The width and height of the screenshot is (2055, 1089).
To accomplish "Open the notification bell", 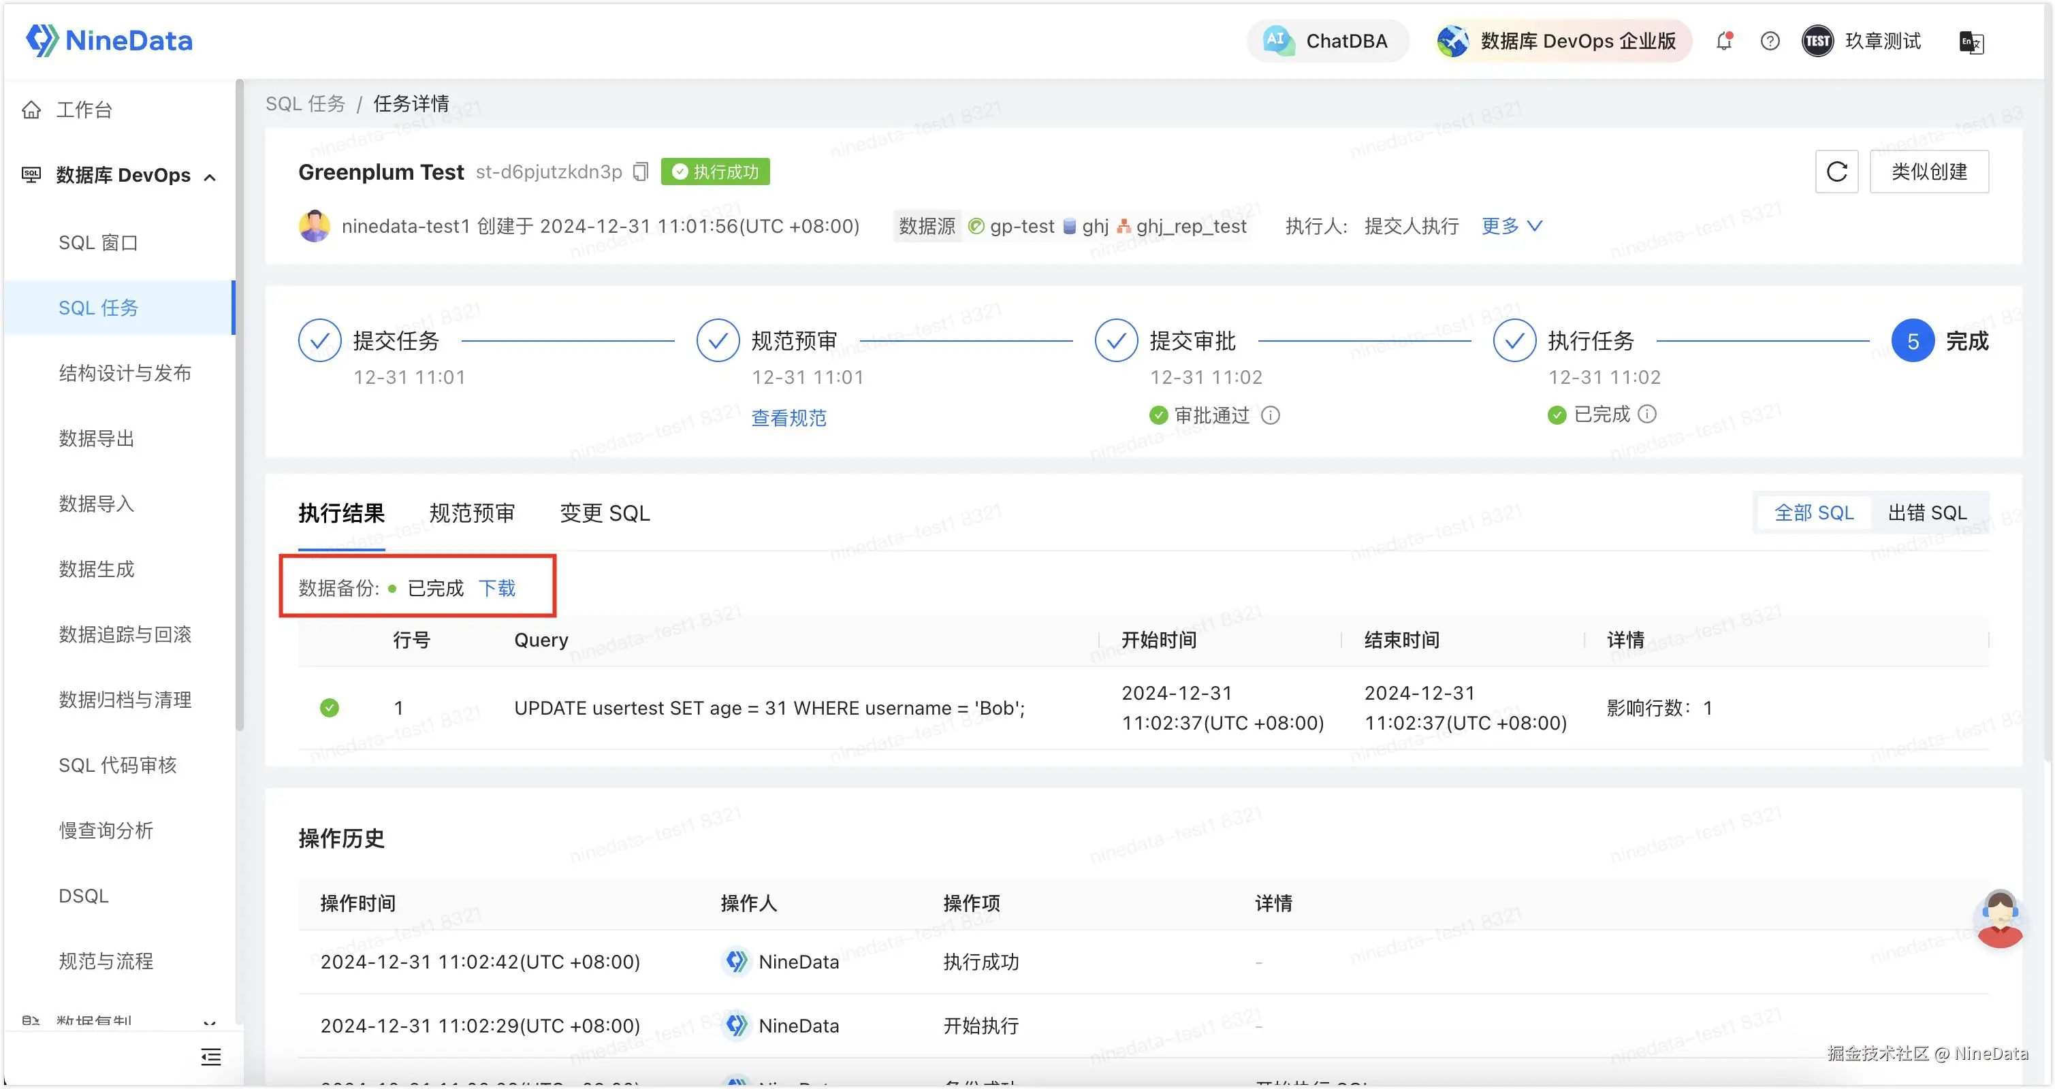I will coord(1724,41).
